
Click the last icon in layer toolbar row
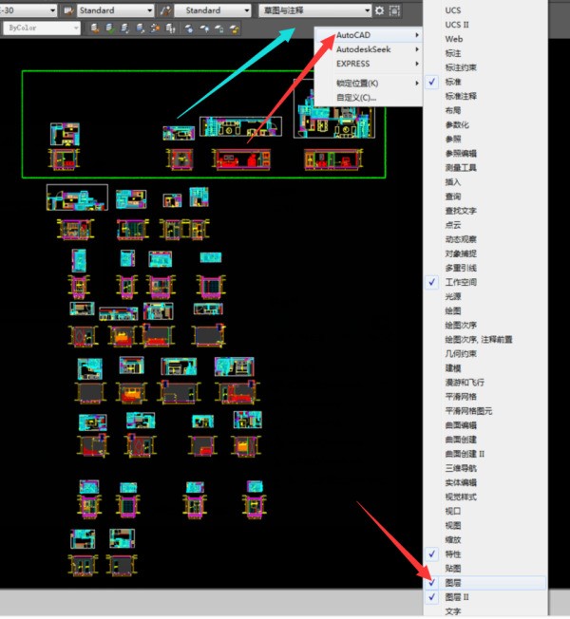point(234,28)
